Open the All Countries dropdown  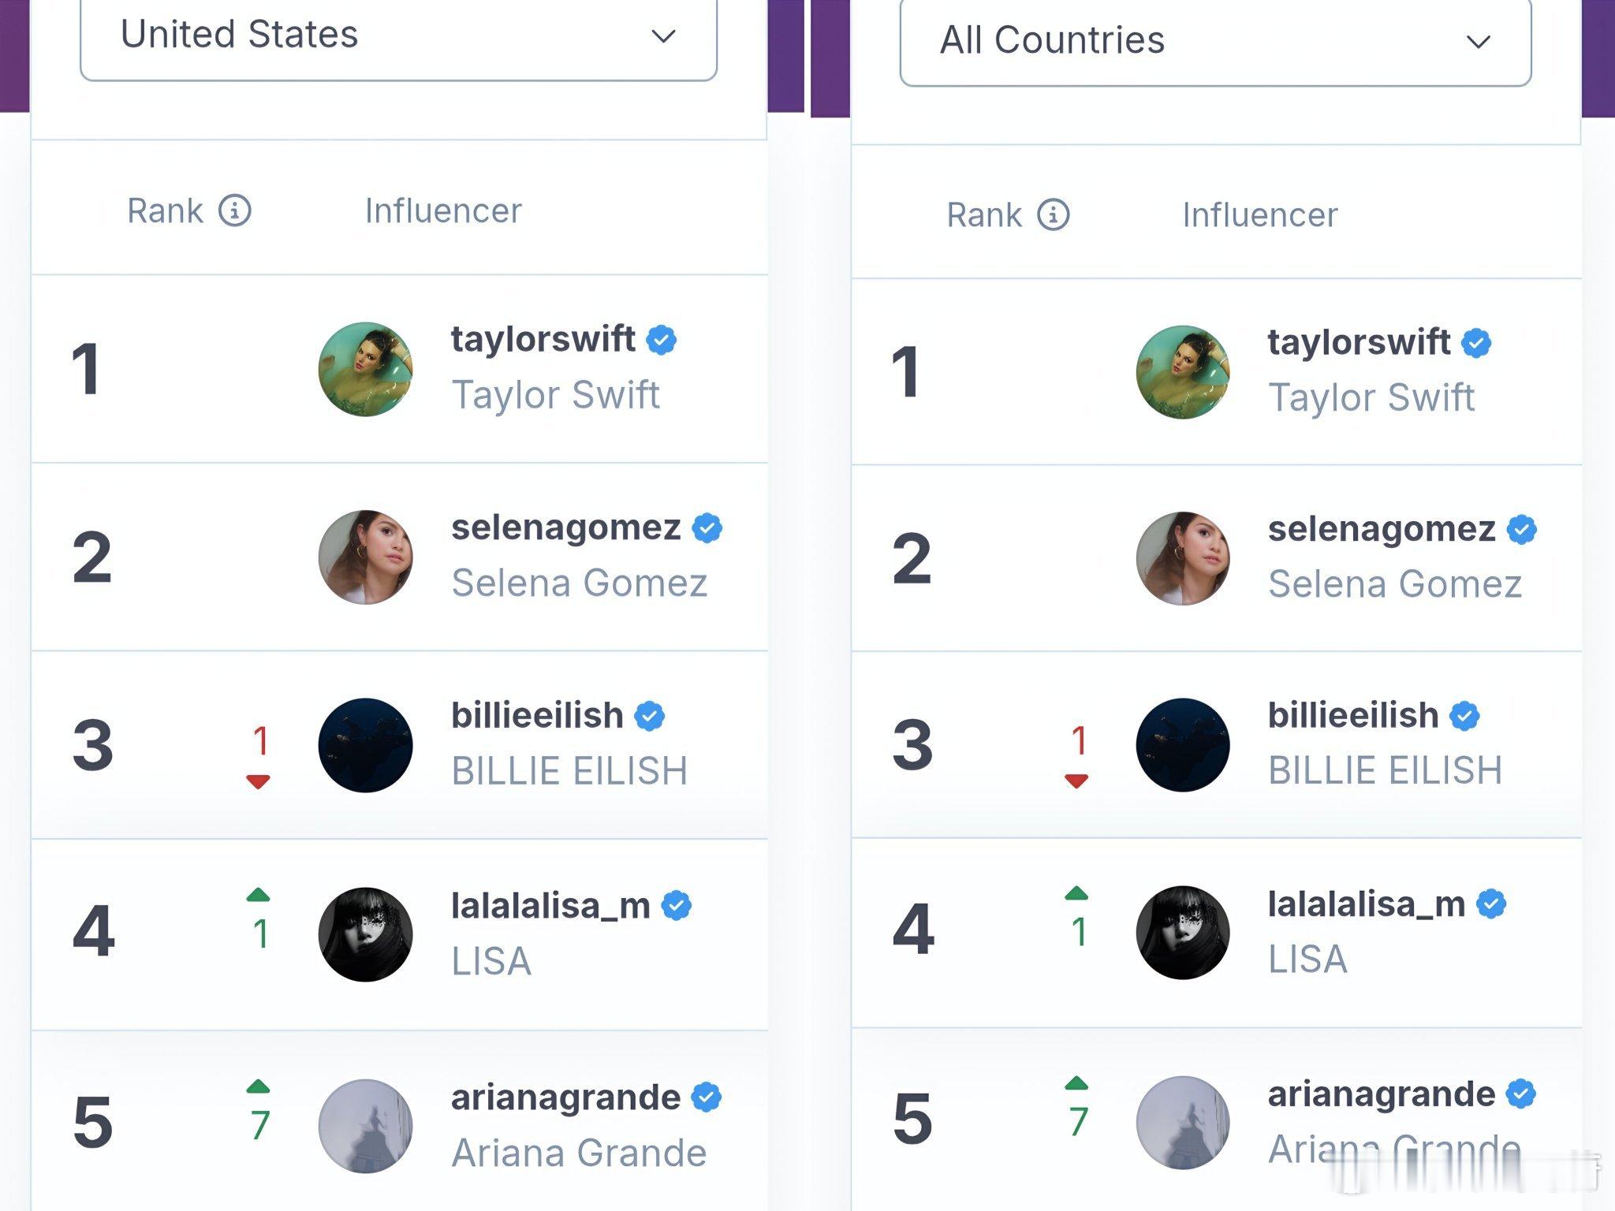[1215, 41]
